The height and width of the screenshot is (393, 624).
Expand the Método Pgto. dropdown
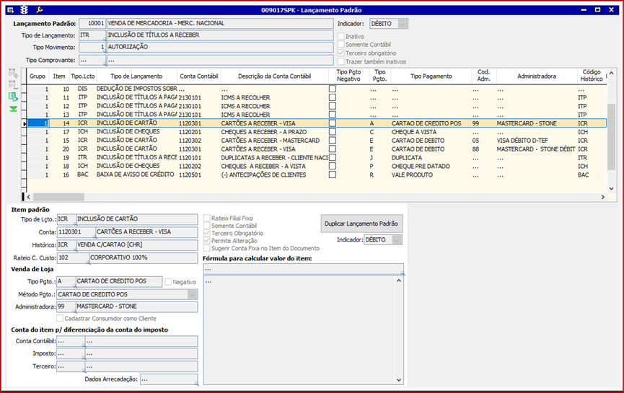[192, 294]
